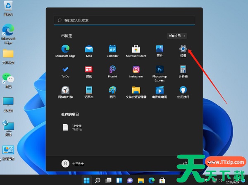The width and height of the screenshot is (248, 185).
Task: Open the 十三先生 user account menu
Action: coord(73,163)
